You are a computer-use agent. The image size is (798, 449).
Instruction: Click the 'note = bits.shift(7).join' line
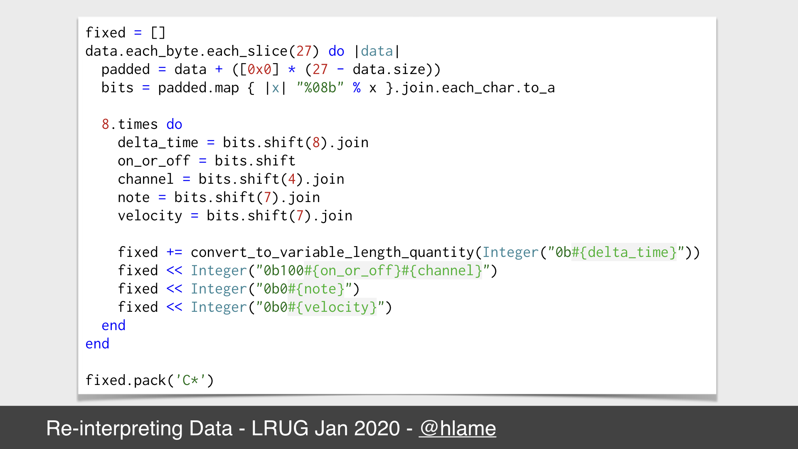click(219, 197)
